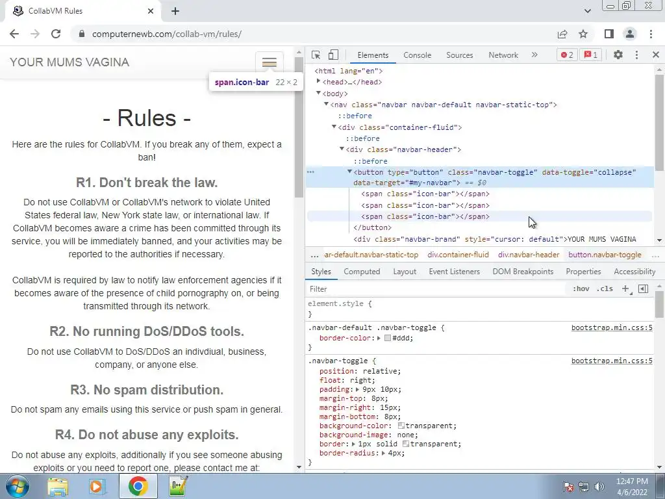Toggle the .cls class editor

click(x=605, y=289)
